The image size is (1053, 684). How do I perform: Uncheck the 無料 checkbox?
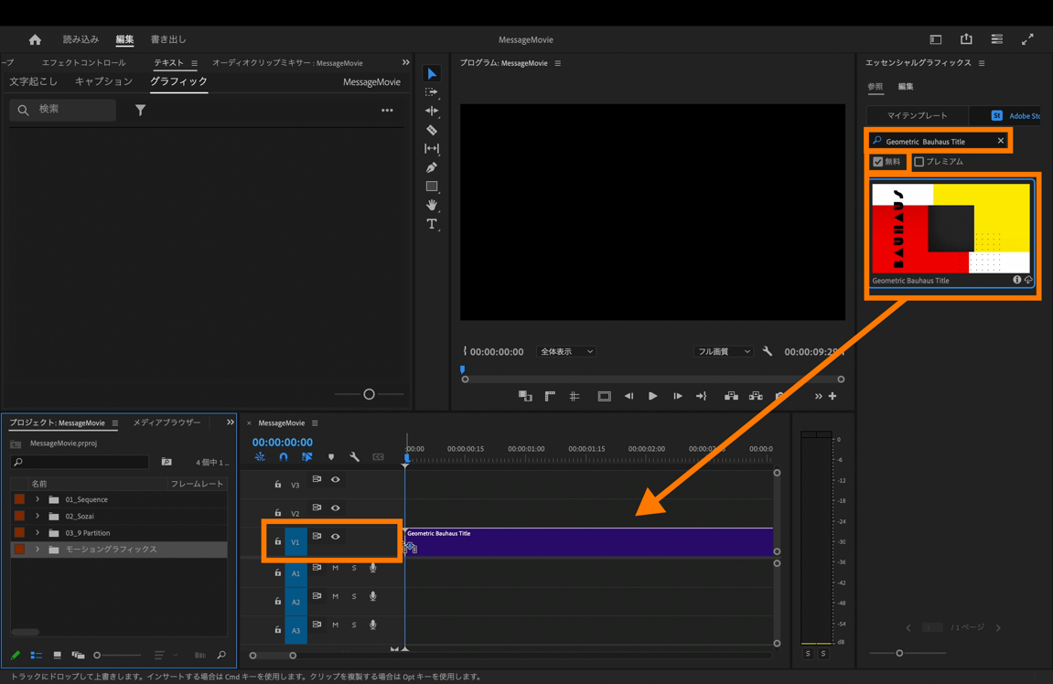pos(878,162)
